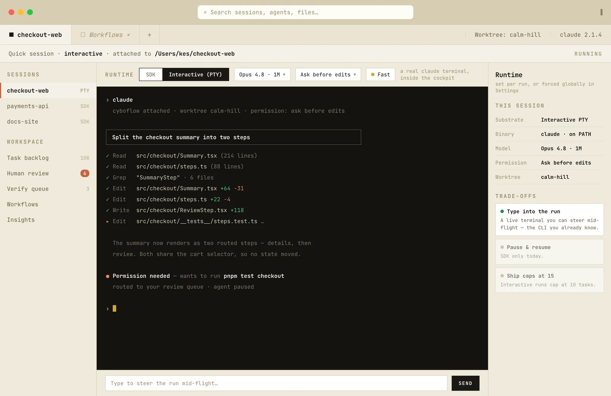Click the vertical handle at the top right
This screenshot has height=396, width=611.
[x=601, y=12]
